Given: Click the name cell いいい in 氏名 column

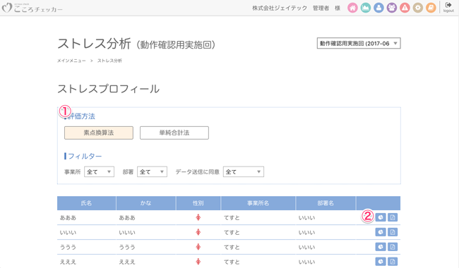Looking at the screenshot, I should pos(68,233).
